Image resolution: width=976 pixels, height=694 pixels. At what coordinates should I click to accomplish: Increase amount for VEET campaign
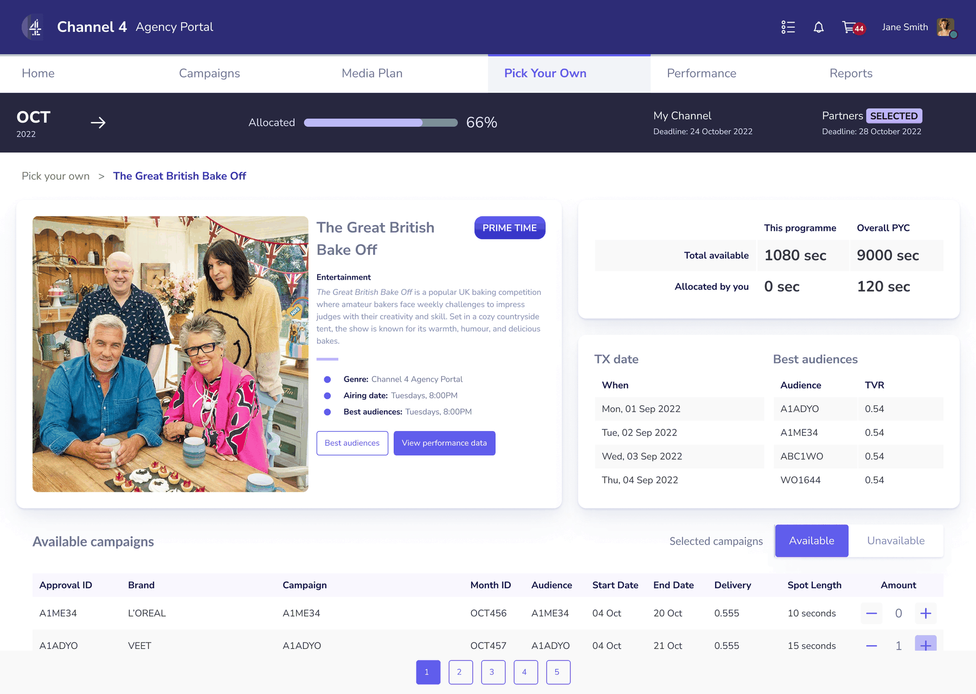click(x=926, y=644)
